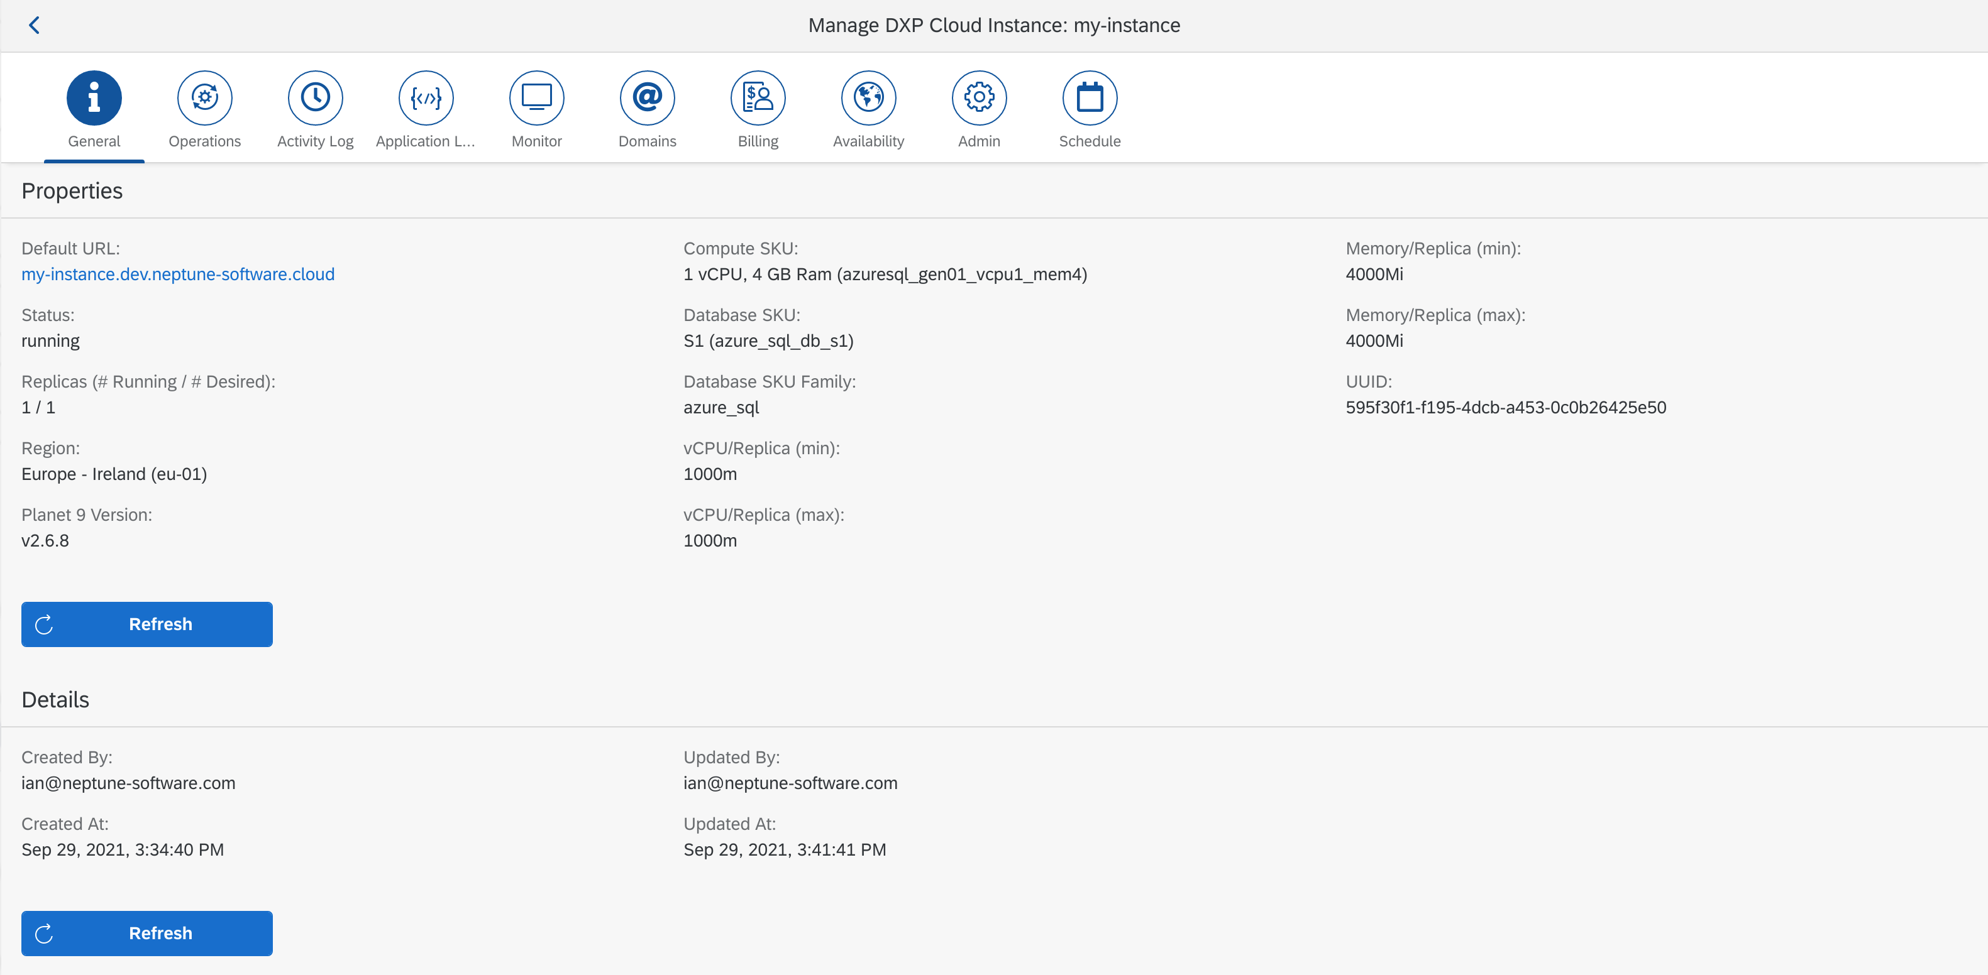The height and width of the screenshot is (975, 1988).
Task: Click Compute SKU value 1 vCPU, 4 GB Ram
Action: click(x=885, y=275)
